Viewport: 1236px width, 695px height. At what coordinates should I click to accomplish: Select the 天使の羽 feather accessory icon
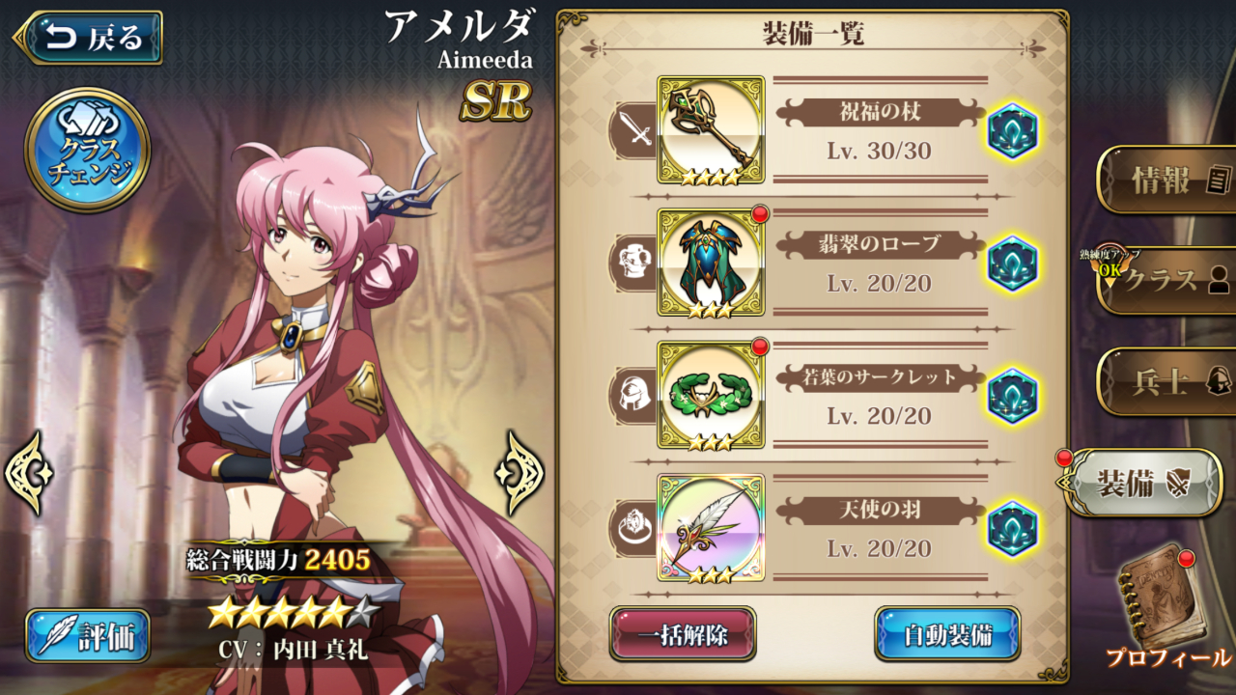pos(711,528)
